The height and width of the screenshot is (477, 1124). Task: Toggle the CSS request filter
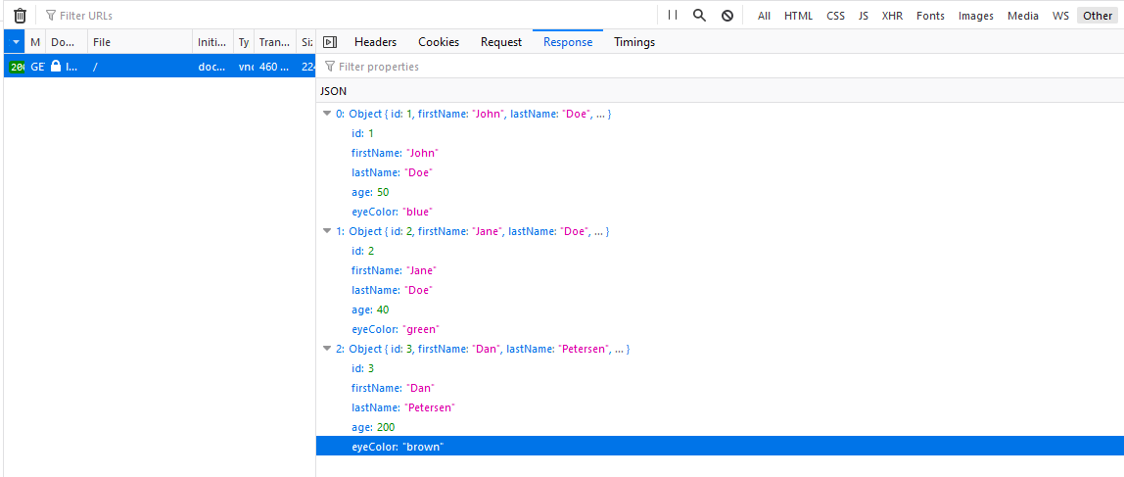[835, 16]
